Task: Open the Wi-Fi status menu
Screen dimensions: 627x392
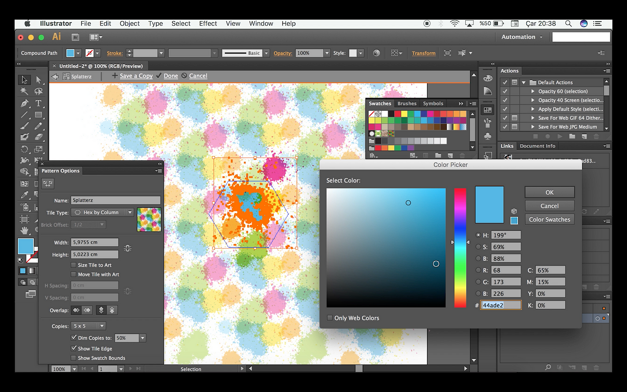Action: [x=455, y=23]
